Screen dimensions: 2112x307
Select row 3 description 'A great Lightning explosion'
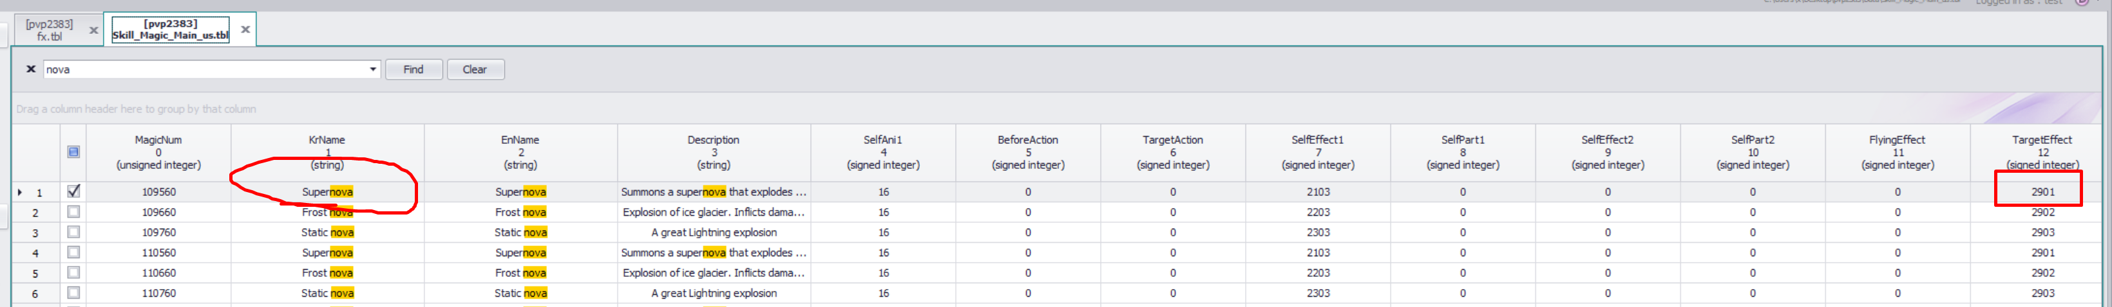714,232
